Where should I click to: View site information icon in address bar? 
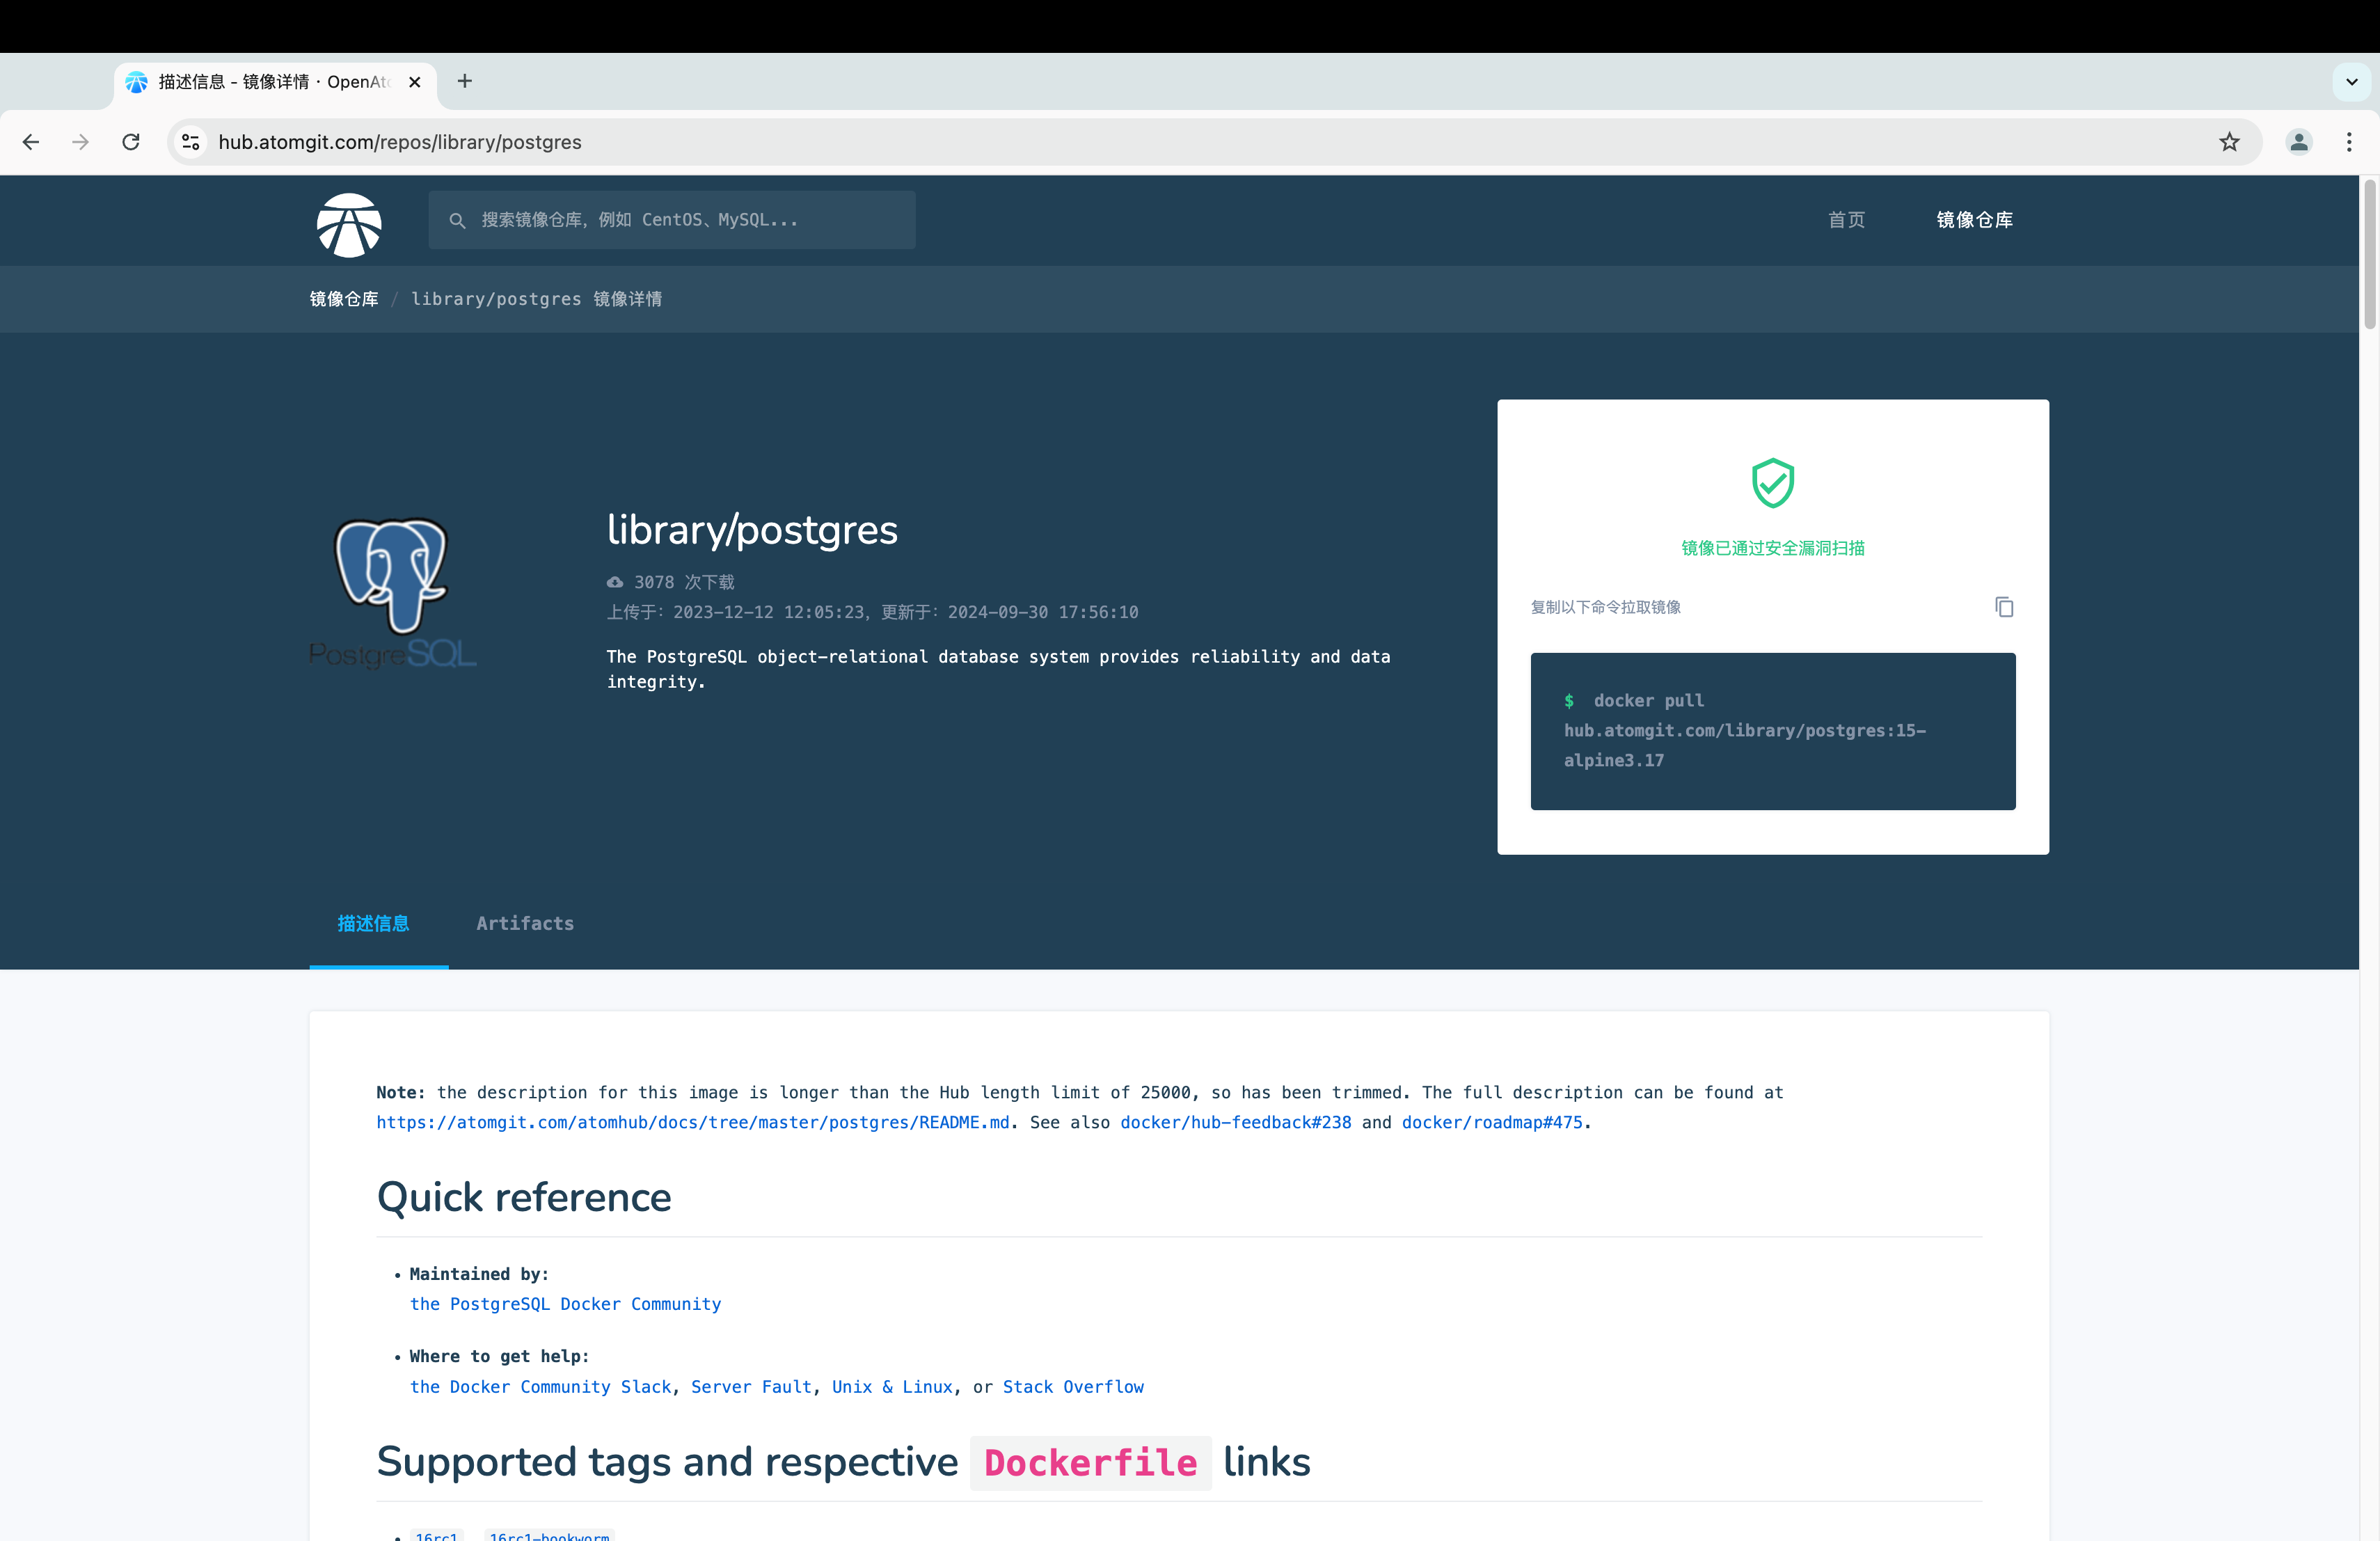tap(191, 142)
